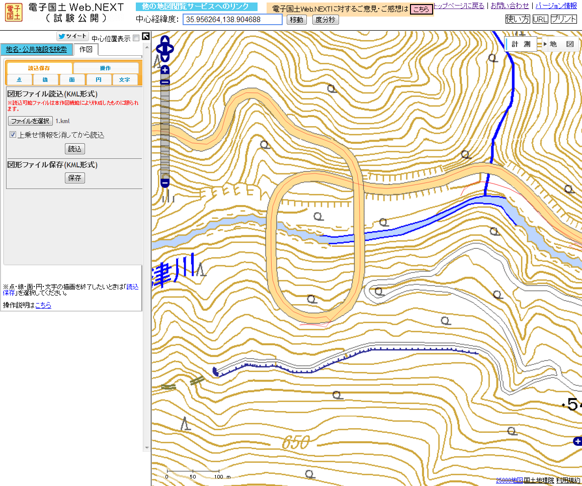The width and height of the screenshot is (582, 486).
Task: Select the 線 line drawing tool
Action: click(45, 80)
